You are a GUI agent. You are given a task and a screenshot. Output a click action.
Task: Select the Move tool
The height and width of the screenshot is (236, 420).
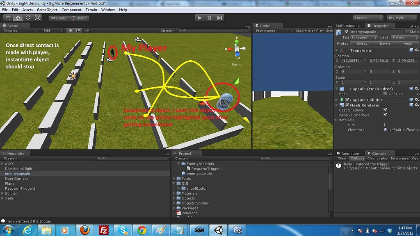[x=17, y=18]
